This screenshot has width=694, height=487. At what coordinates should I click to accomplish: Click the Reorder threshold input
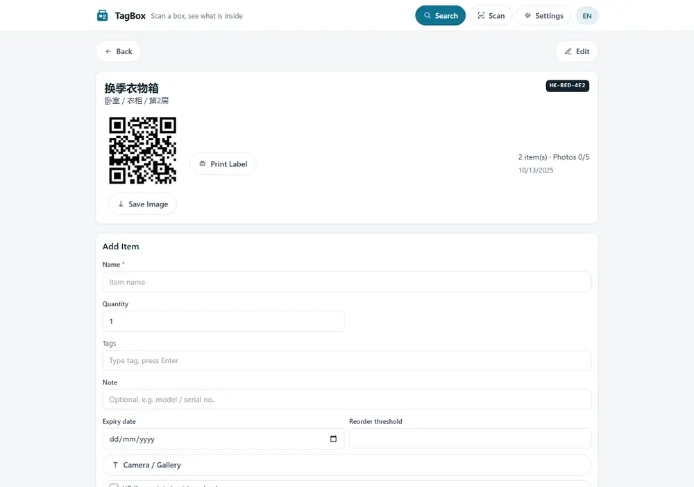(x=470, y=439)
